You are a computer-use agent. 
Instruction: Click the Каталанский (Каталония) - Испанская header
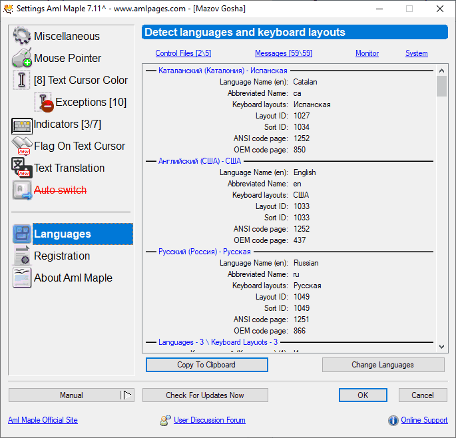pos(223,71)
